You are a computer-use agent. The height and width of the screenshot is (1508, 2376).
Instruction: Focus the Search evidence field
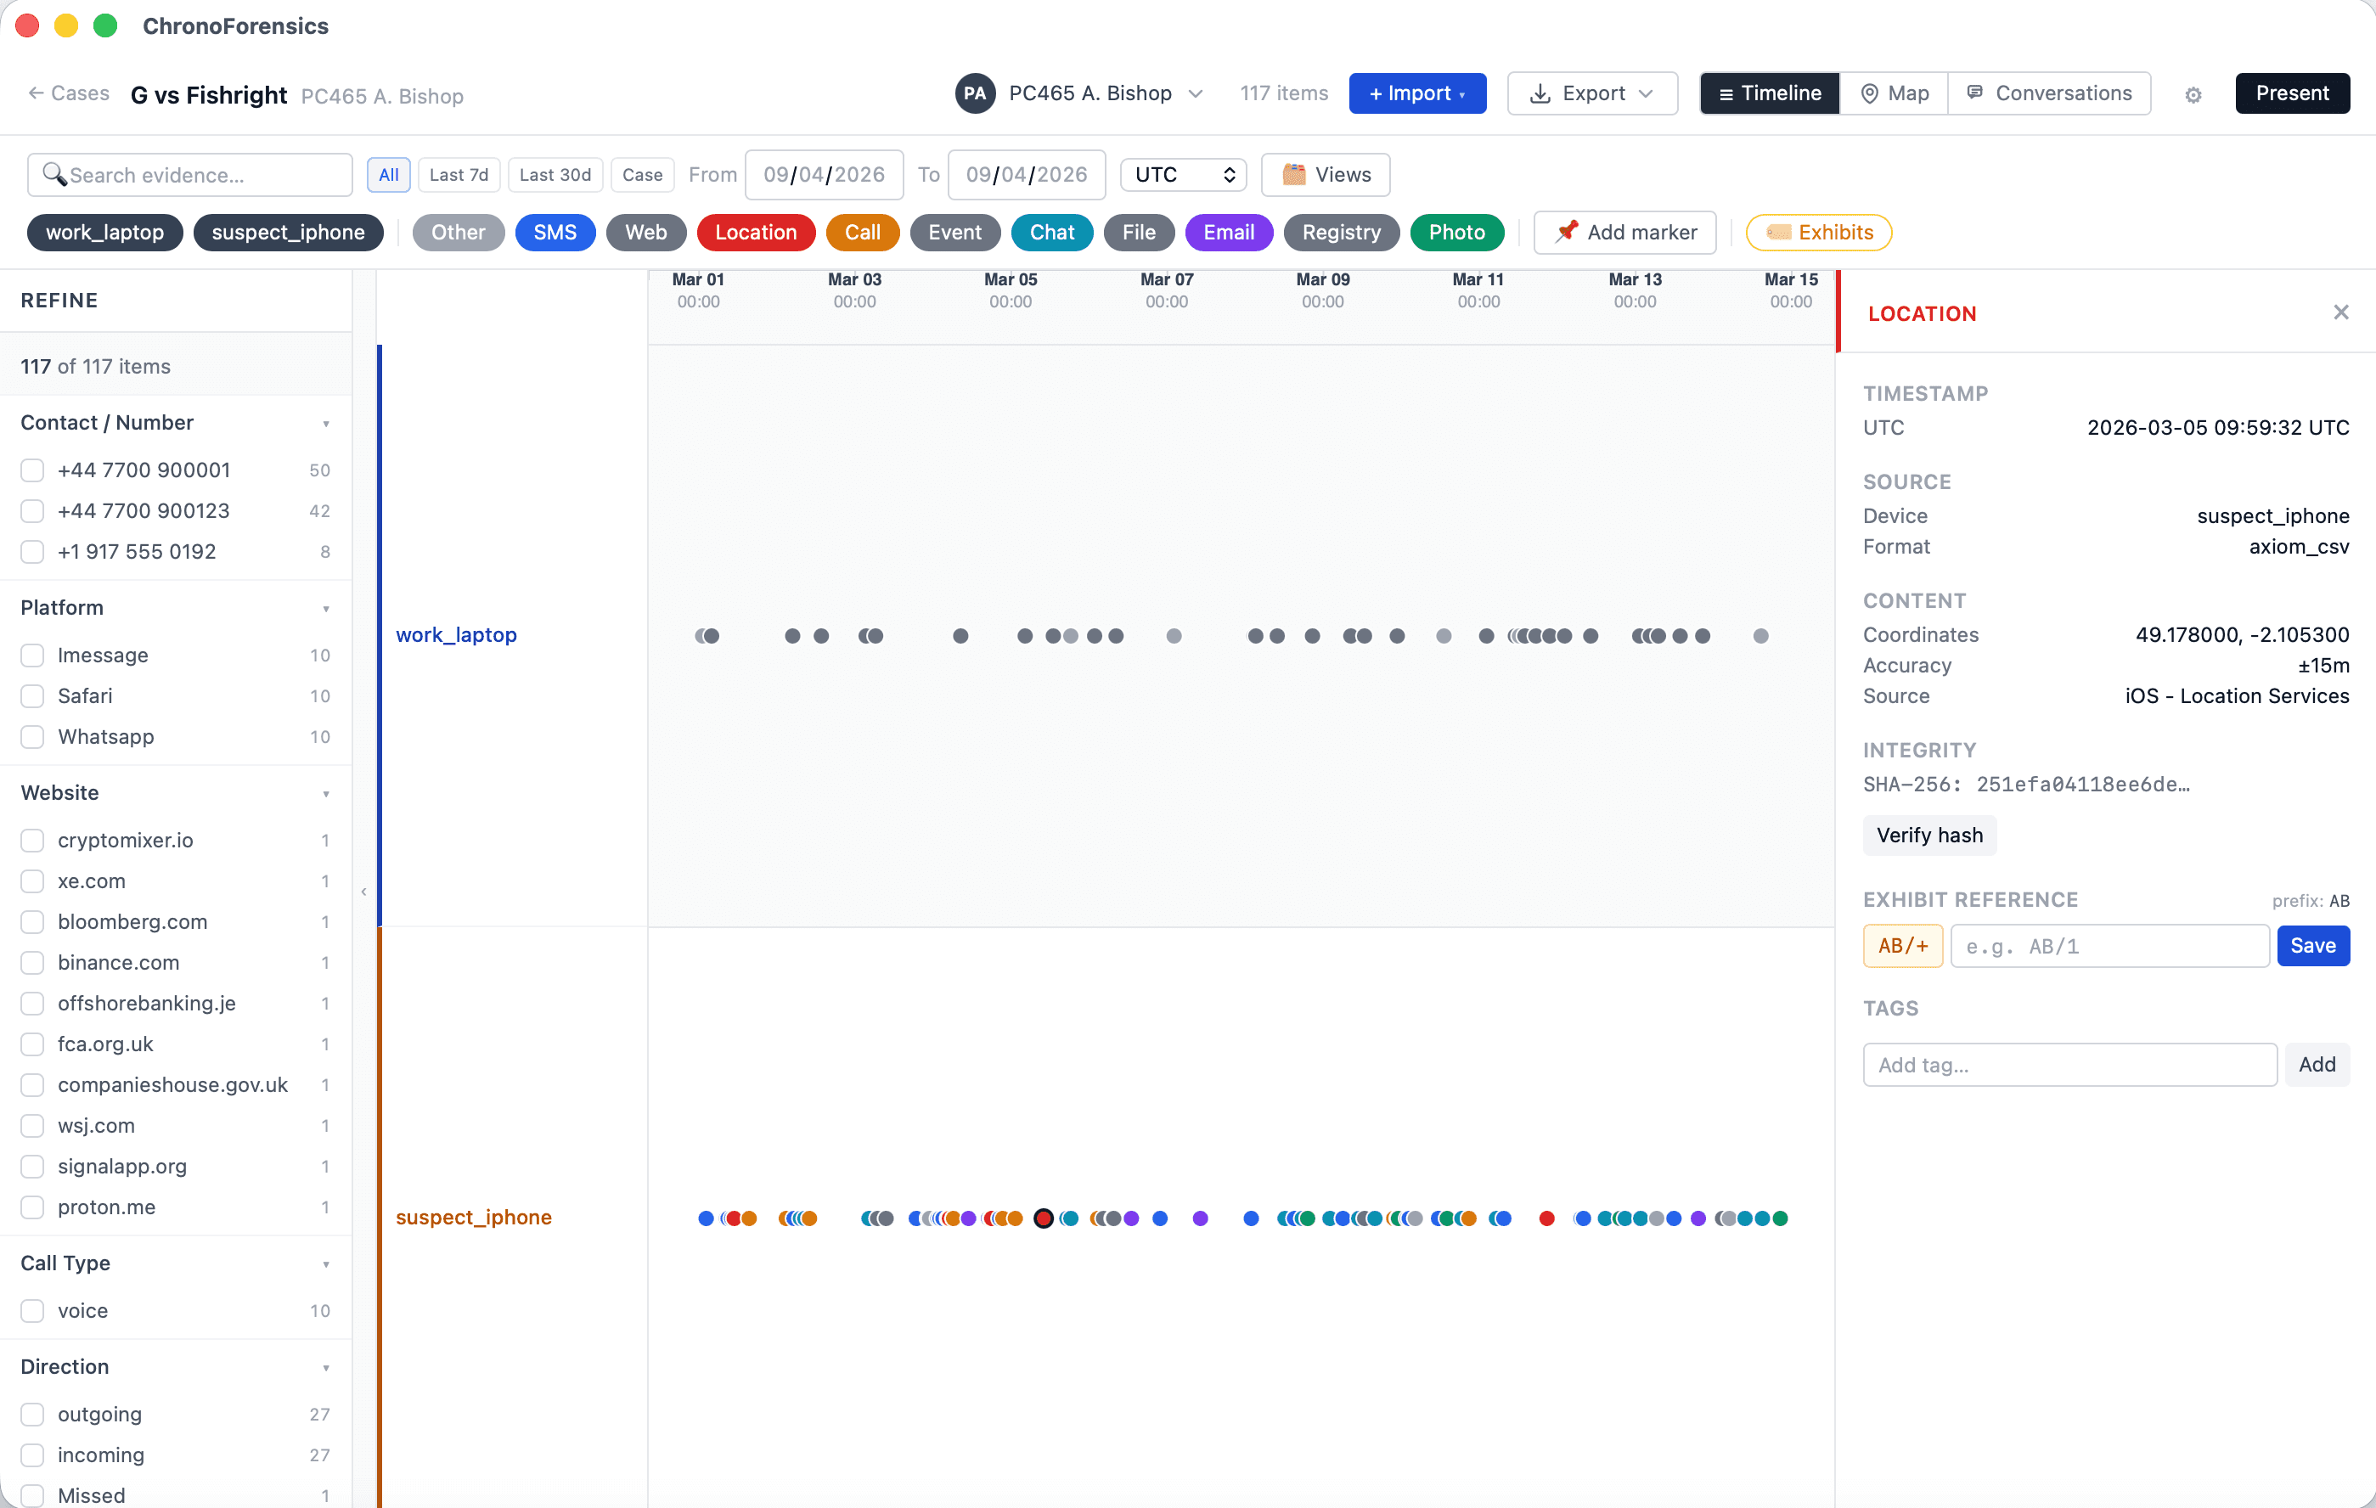pos(189,175)
